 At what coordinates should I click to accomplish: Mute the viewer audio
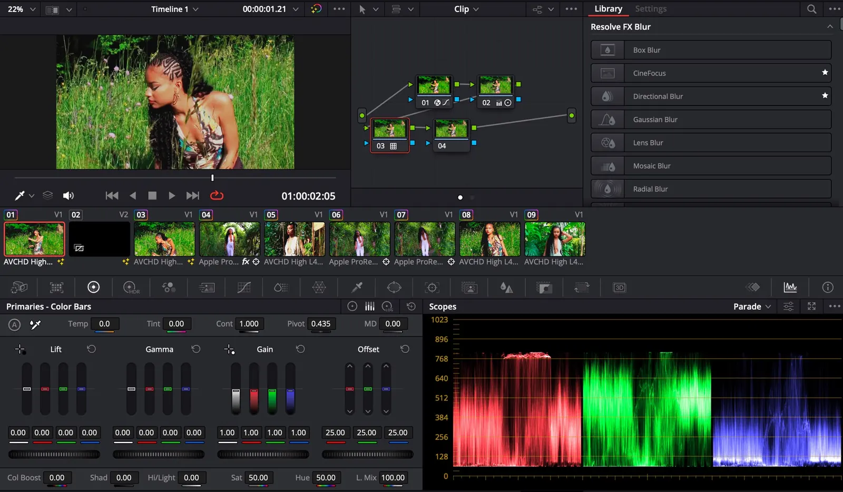[68, 195]
